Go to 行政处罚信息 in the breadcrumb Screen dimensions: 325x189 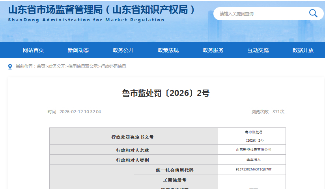click(113, 66)
